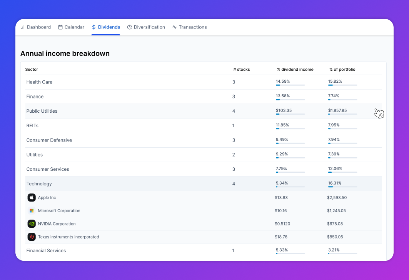
Task: Click the Texas Instruments logo icon
Action: (32, 237)
